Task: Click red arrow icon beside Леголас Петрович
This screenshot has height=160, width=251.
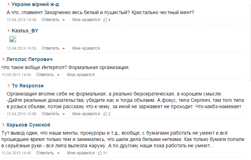Action: (x=3, y=59)
